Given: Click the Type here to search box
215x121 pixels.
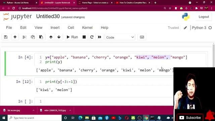Looking at the screenshot, I should tap(35, 118).
